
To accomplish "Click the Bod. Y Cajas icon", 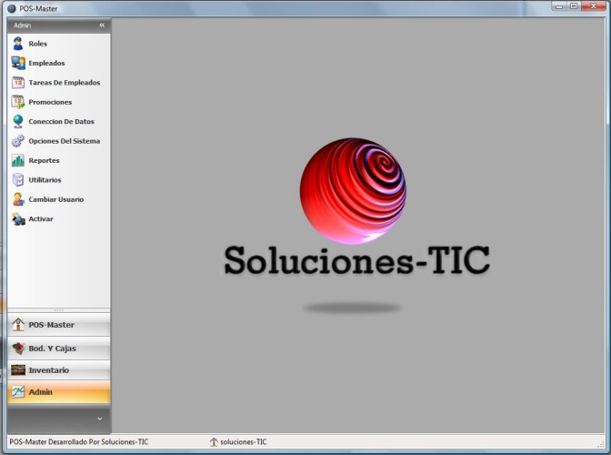I will pos(18,348).
